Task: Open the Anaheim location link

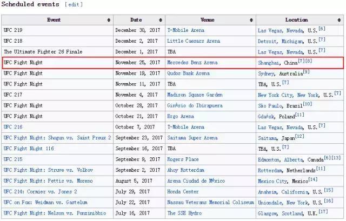Action: [268, 192]
